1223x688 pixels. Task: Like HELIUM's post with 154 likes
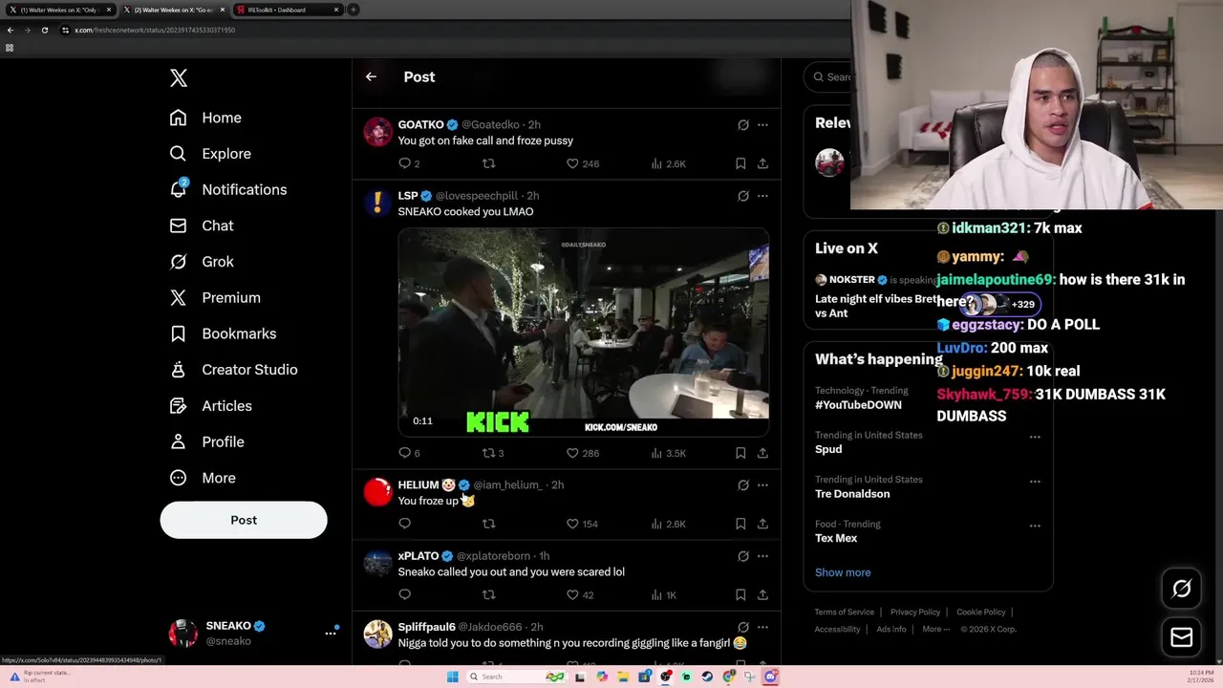click(583, 524)
